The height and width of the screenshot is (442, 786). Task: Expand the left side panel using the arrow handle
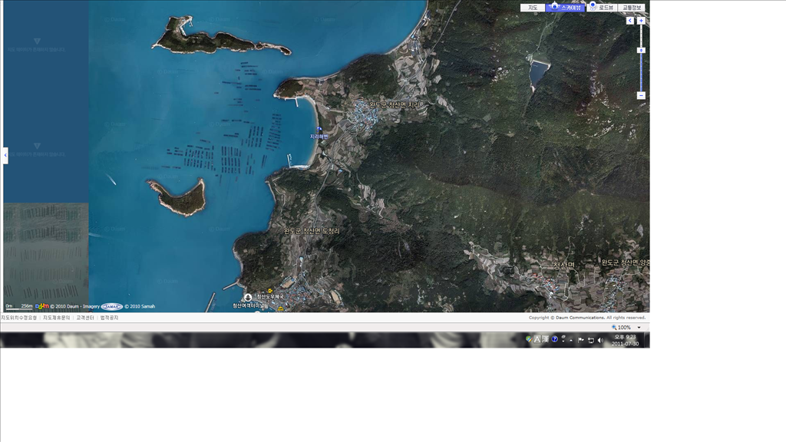coord(5,155)
